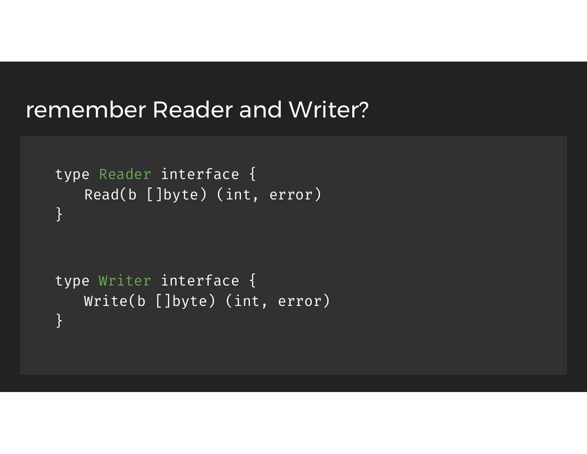Click the green Writer type name
This screenshot has width=587, height=454.
[x=125, y=281]
